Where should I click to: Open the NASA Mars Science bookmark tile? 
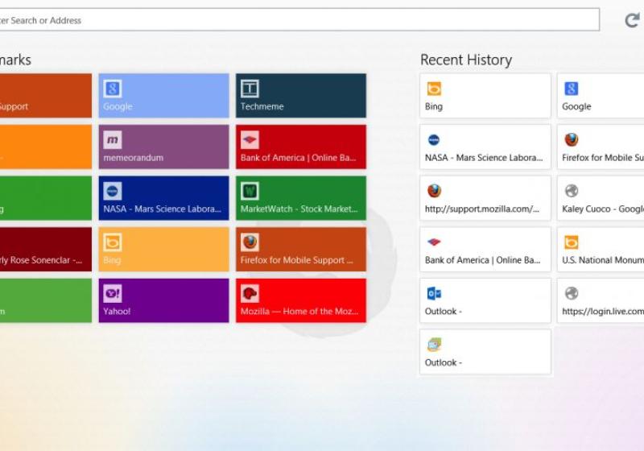coord(163,198)
